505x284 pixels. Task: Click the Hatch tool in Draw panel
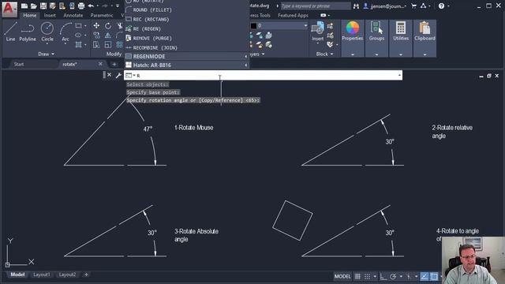[79, 45]
